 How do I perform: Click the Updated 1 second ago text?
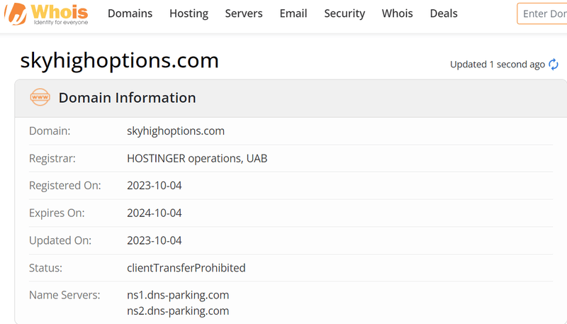click(498, 65)
